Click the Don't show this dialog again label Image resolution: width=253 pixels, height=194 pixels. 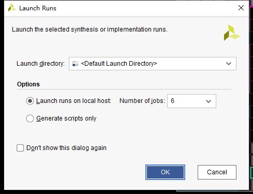click(x=66, y=148)
